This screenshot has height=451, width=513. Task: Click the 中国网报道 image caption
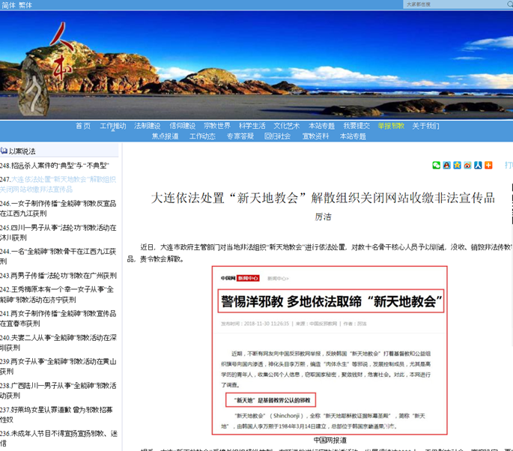tap(330, 441)
